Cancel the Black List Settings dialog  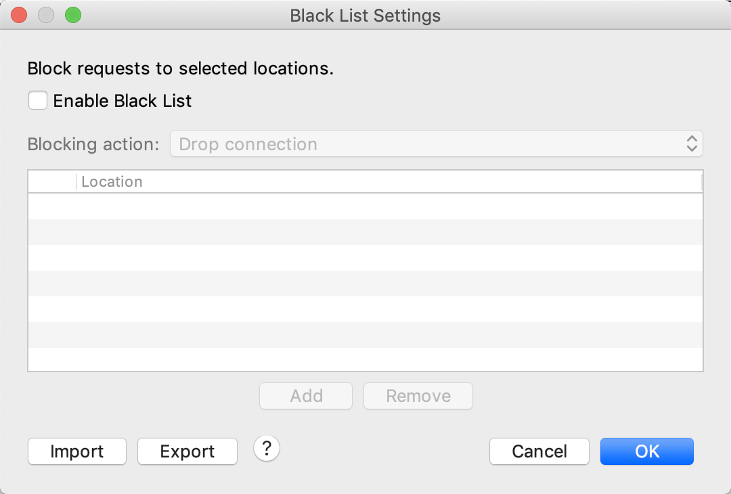(x=539, y=451)
